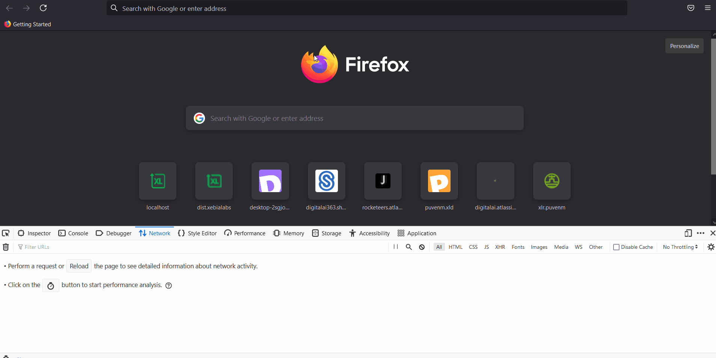Open the Storage tab

click(x=327, y=233)
